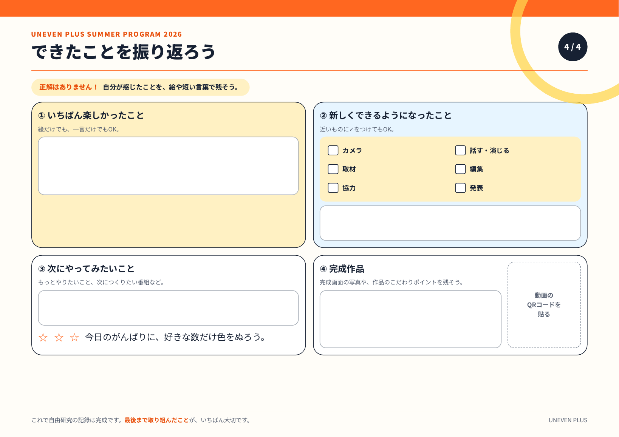Click the orange text 正解はありません！

pos(69,87)
